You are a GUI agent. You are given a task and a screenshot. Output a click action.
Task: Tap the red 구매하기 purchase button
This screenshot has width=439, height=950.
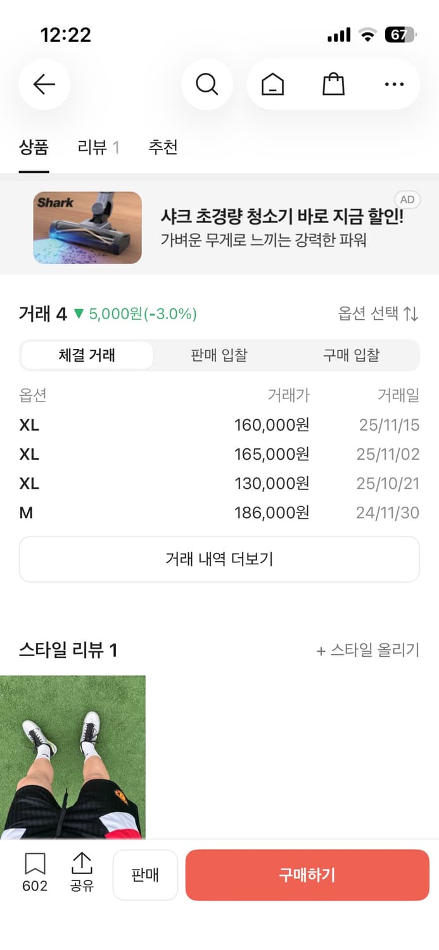tap(307, 875)
